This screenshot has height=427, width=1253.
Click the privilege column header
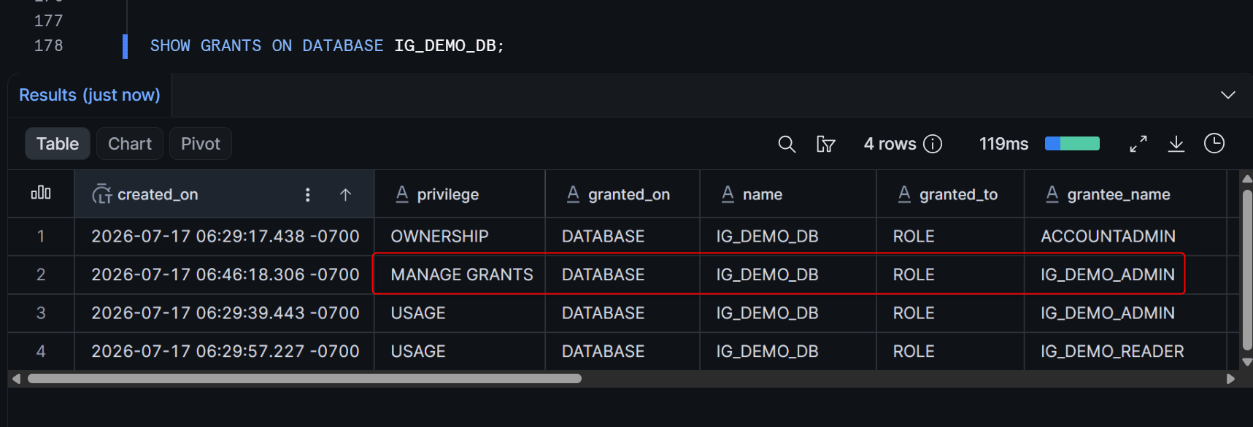point(460,194)
